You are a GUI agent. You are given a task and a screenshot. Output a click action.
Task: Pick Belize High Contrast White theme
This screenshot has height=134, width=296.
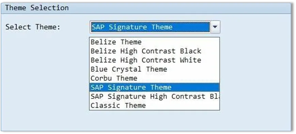[x=154, y=60]
